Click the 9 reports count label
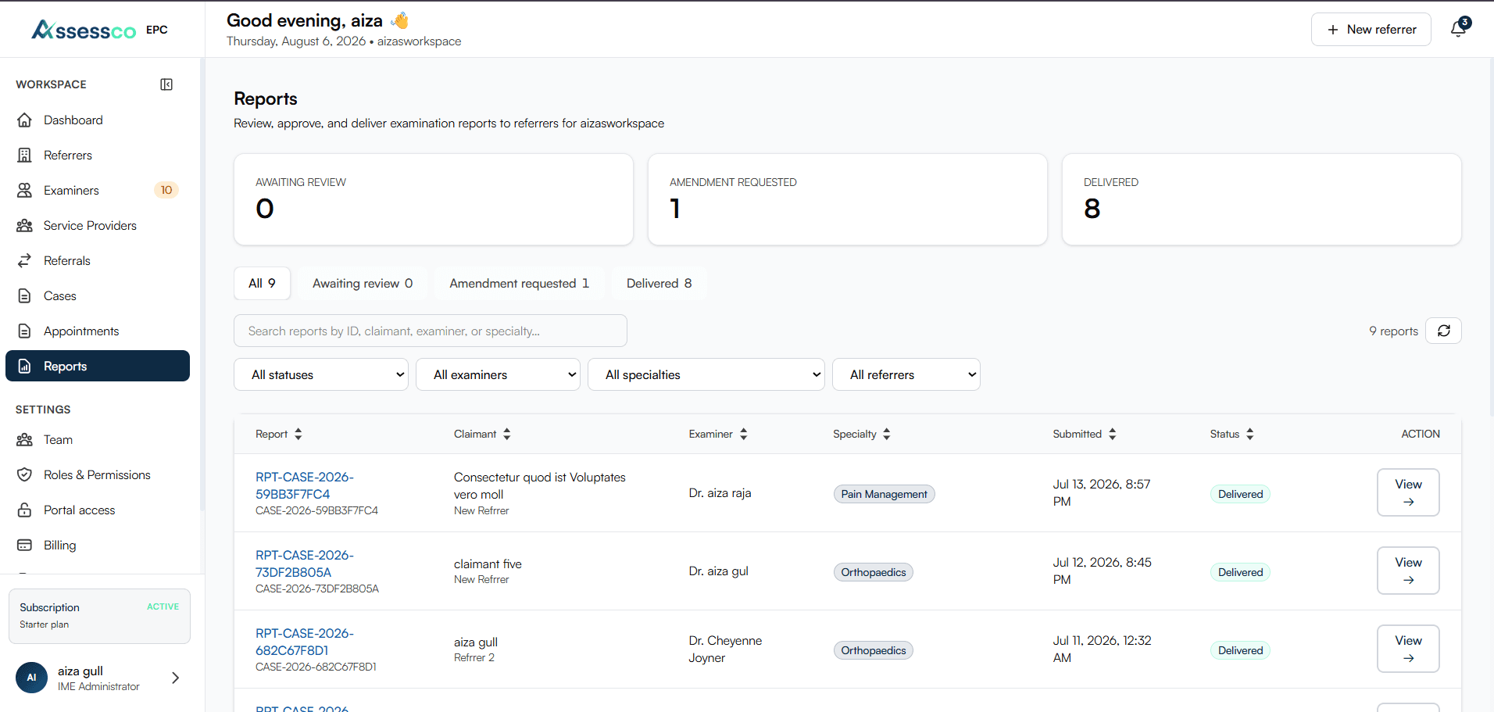The height and width of the screenshot is (712, 1494). click(1393, 331)
